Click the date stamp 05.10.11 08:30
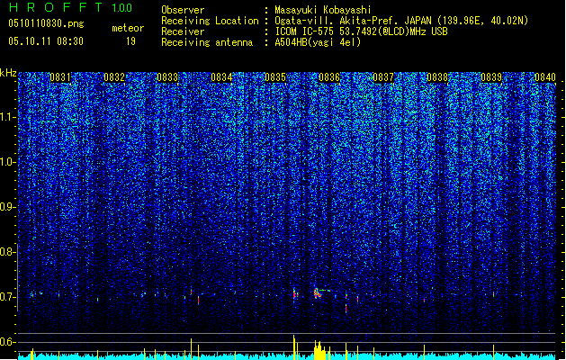Viewport: 566px width, 360px height. [46, 41]
